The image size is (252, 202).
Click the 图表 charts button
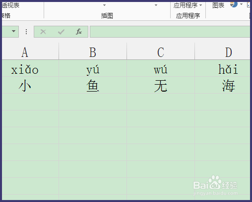pos(218,5)
